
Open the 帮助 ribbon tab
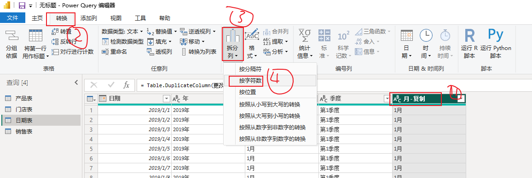pyautogui.click(x=165, y=18)
